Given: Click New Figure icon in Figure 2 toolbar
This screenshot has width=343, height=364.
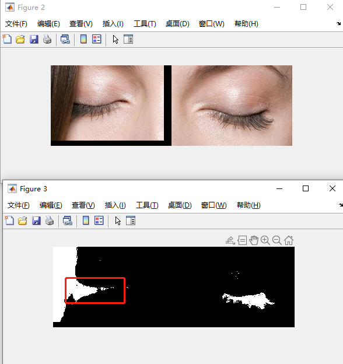Looking at the screenshot, I should (x=7, y=39).
